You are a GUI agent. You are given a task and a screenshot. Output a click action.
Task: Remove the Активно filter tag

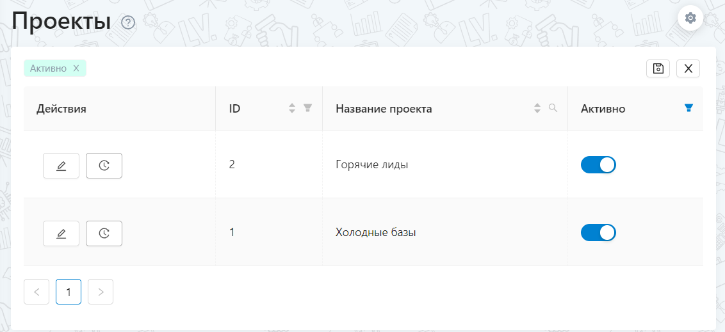[76, 68]
